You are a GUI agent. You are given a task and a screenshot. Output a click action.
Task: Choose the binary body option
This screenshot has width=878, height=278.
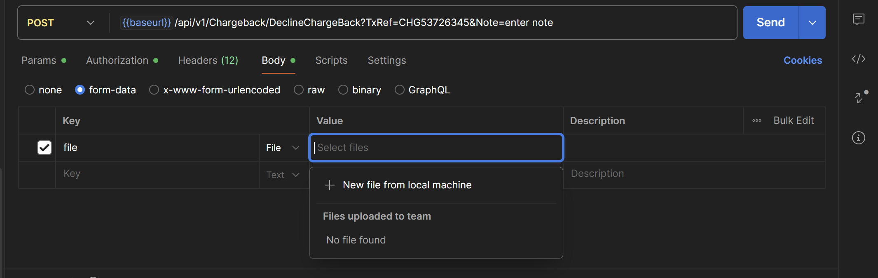[x=343, y=90]
